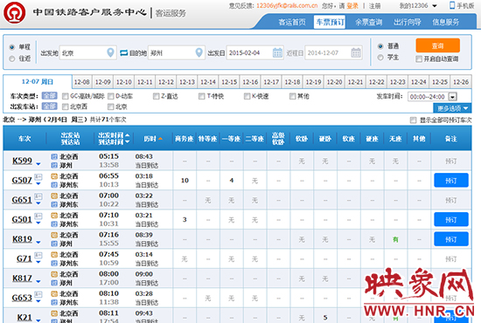Click the mobile version phone icon
Screen dimensions: 481x323
[452, 5]
